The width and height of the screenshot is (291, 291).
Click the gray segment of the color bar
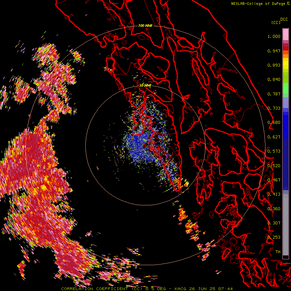pos(286,225)
